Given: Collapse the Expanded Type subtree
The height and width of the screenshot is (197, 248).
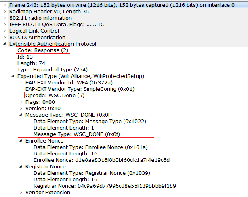Looking at the screenshot, I should (13, 76).
